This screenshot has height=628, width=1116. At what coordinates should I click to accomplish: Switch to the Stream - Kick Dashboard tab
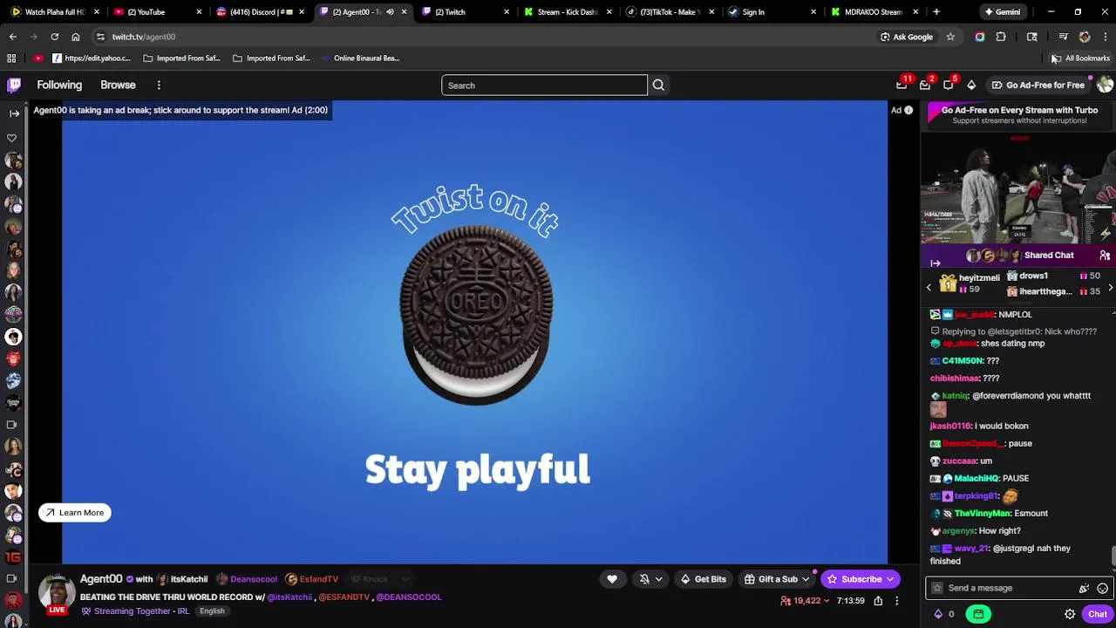click(x=567, y=12)
